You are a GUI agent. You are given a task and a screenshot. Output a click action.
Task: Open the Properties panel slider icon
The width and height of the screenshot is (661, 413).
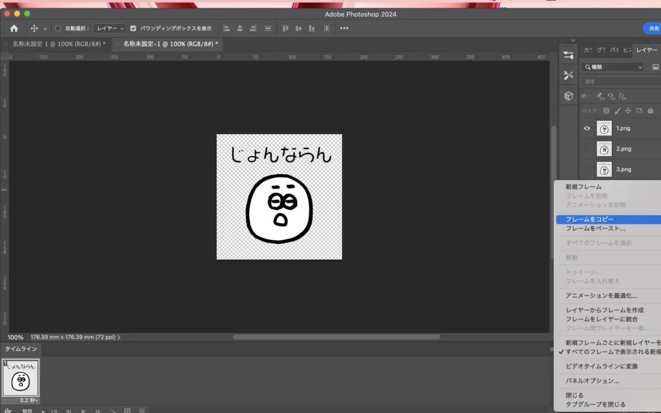coord(569,55)
